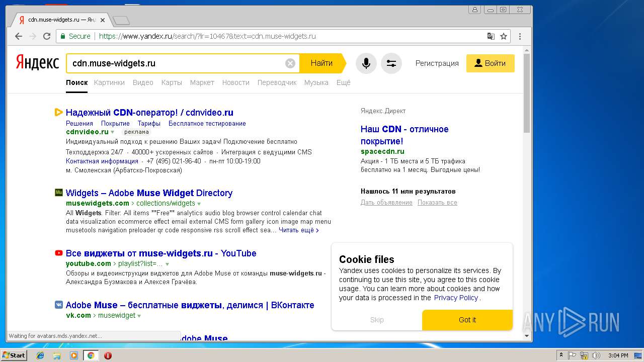The width and height of the screenshot is (644, 362).
Task: Clear the search box with X icon
Action: coord(290,63)
